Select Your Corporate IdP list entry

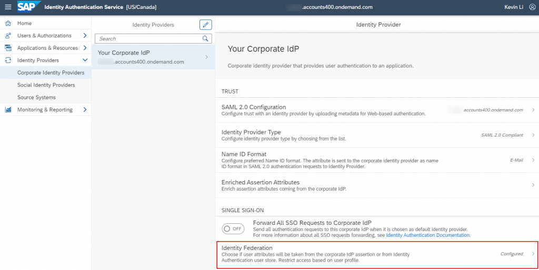[x=153, y=57]
